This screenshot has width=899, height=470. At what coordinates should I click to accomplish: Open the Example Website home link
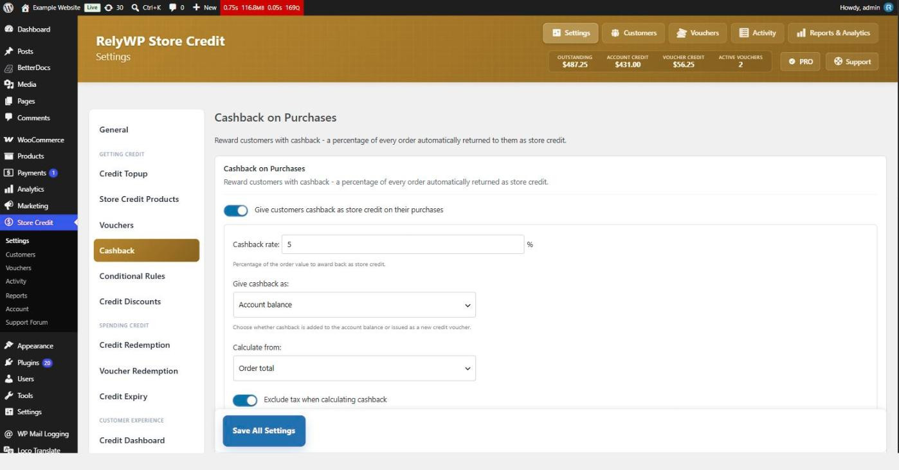click(x=51, y=8)
